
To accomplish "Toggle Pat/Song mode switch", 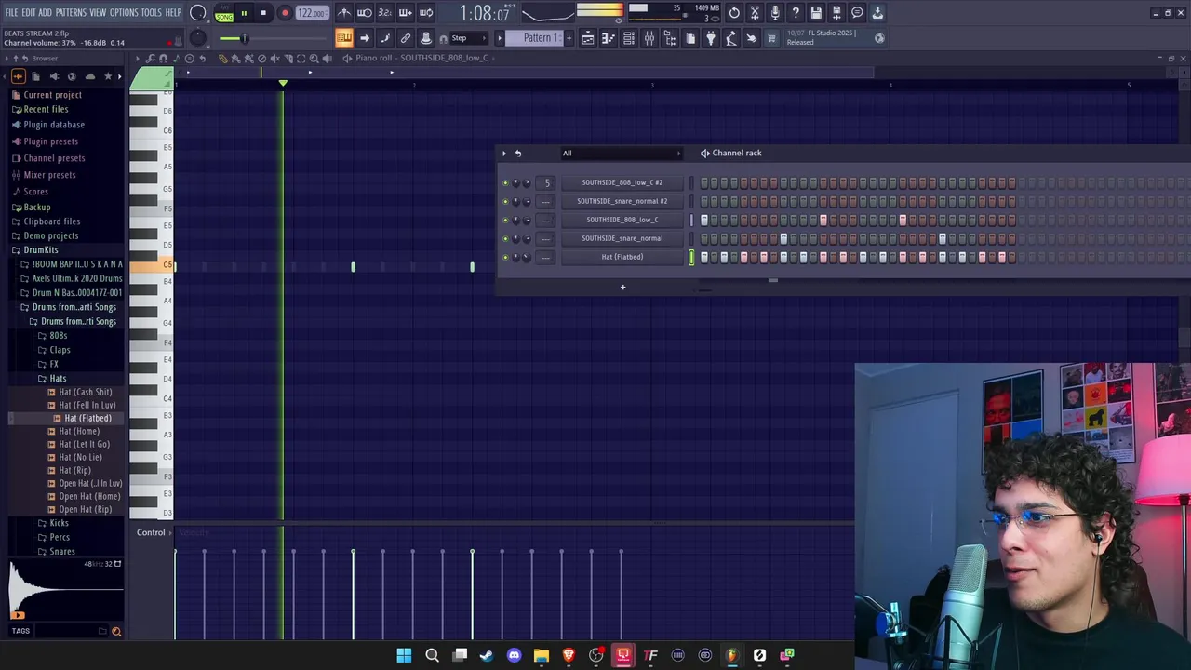I will tap(224, 13).
